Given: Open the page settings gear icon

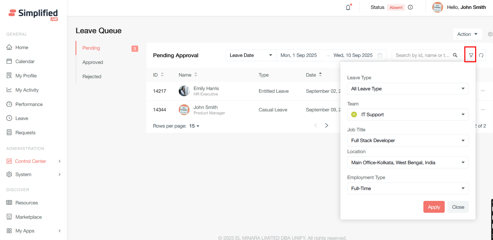Looking at the screenshot, I should [490, 34].
